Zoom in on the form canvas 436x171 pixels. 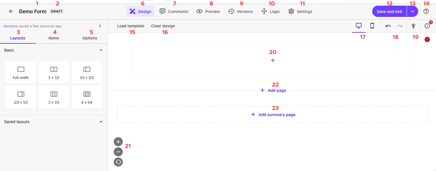(x=118, y=142)
